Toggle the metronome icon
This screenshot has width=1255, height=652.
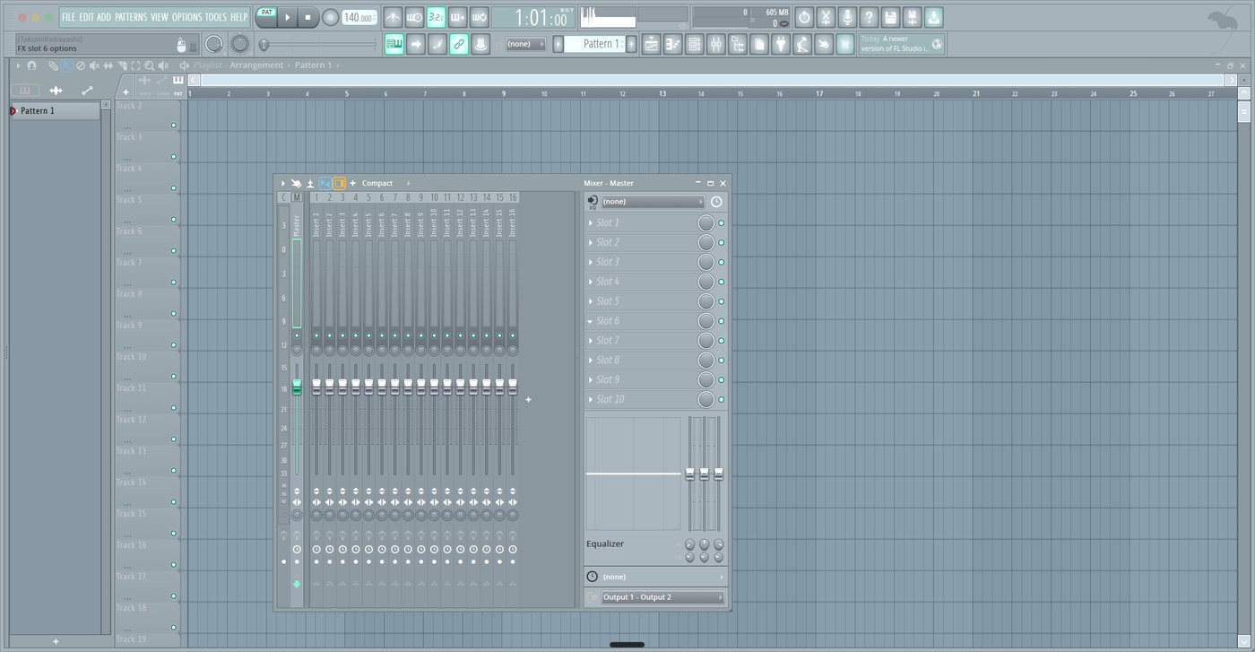393,17
